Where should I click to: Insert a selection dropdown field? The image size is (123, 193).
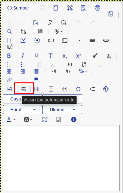[79, 40]
